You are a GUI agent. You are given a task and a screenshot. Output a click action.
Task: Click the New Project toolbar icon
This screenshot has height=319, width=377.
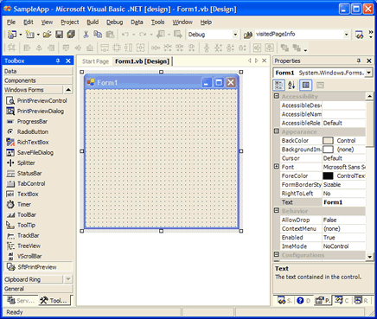click(x=12, y=35)
